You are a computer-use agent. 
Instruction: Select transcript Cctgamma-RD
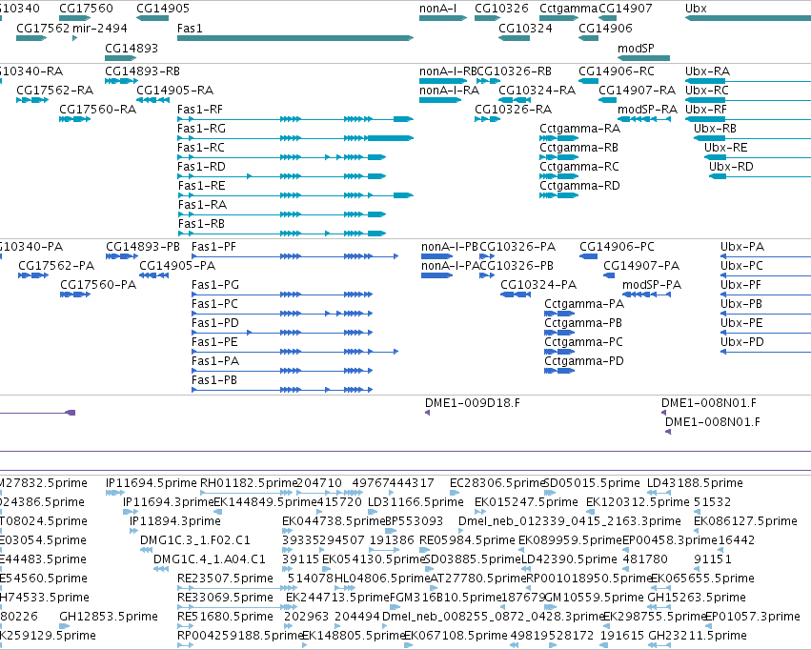559,195
